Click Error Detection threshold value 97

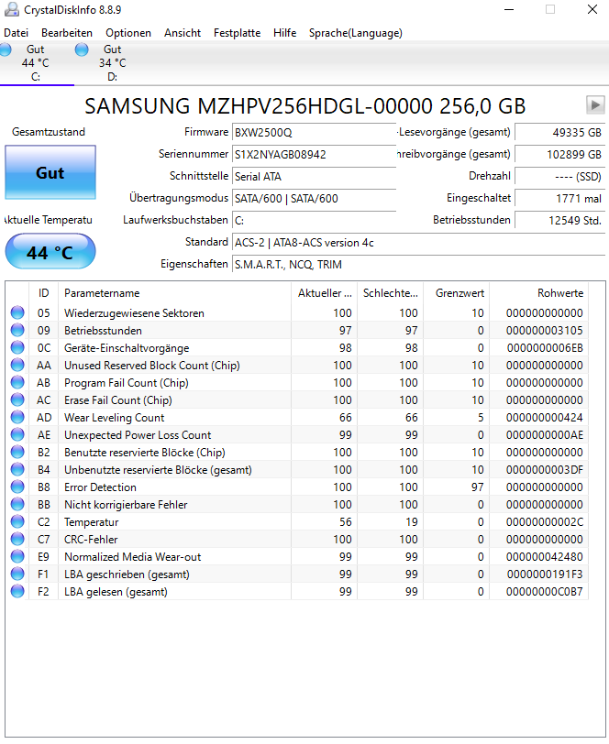[478, 487]
